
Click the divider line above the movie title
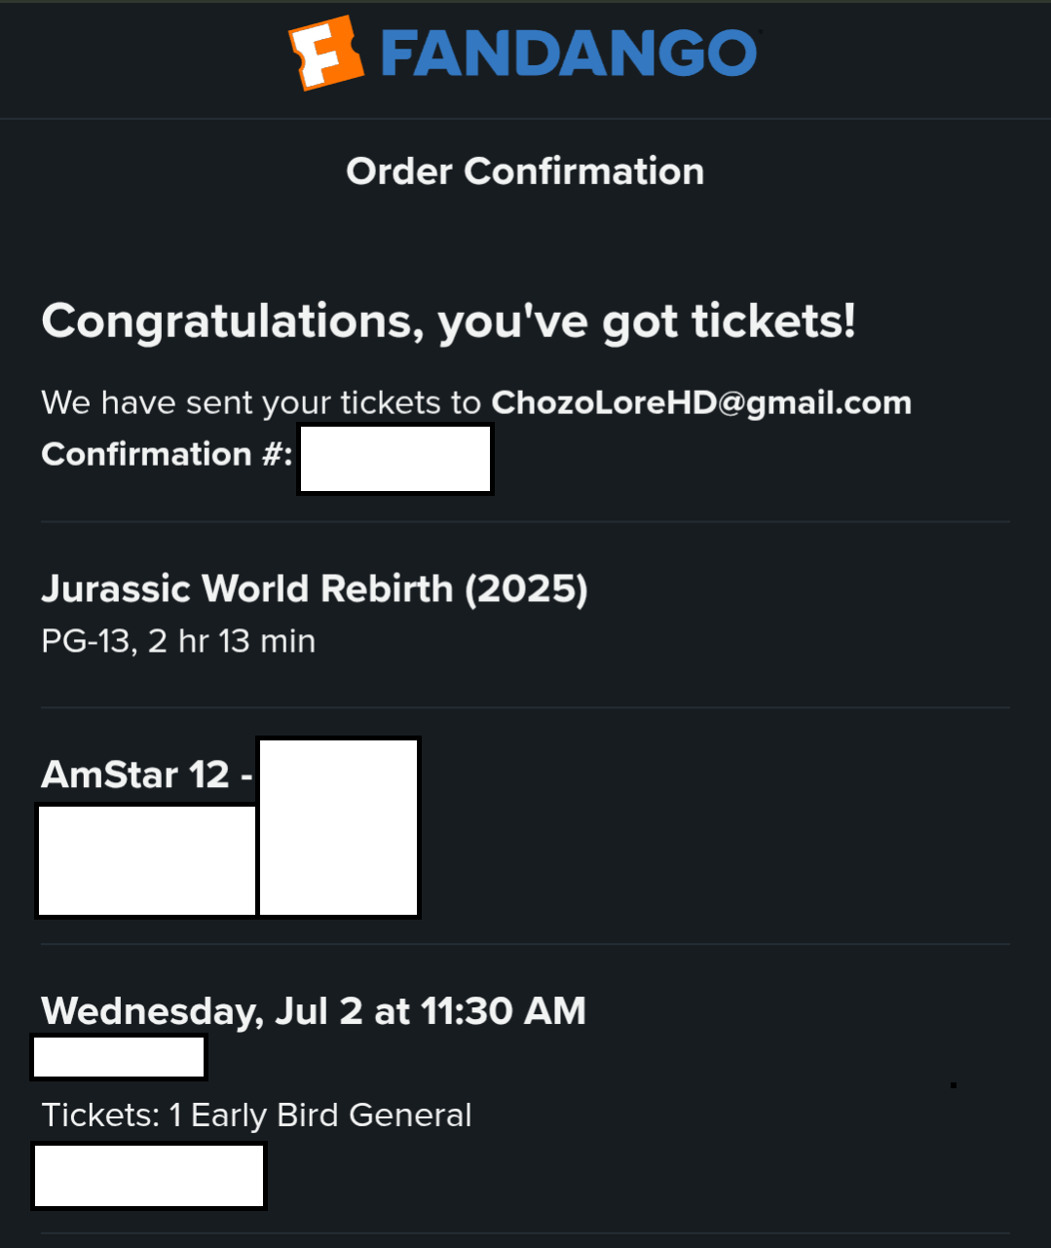[x=525, y=522]
